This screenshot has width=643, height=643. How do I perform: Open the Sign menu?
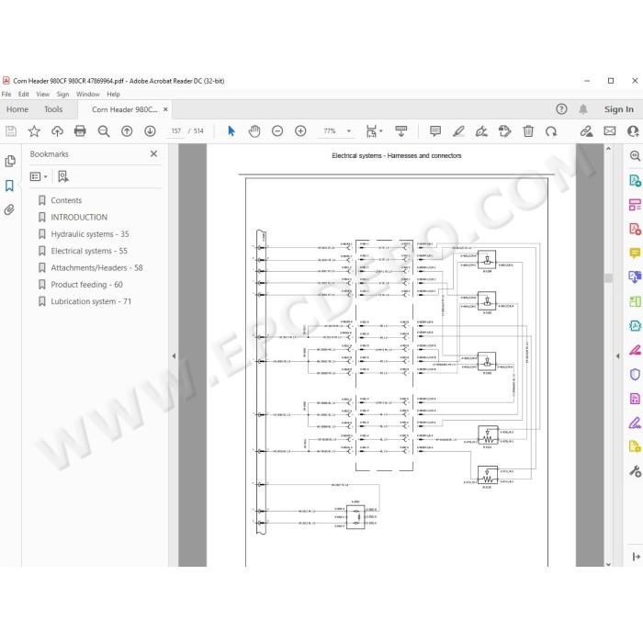click(62, 94)
